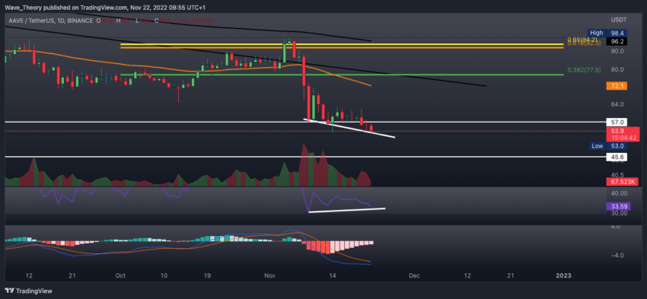Select the 45.6 support level label
The image size is (647, 299).
[617, 157]
